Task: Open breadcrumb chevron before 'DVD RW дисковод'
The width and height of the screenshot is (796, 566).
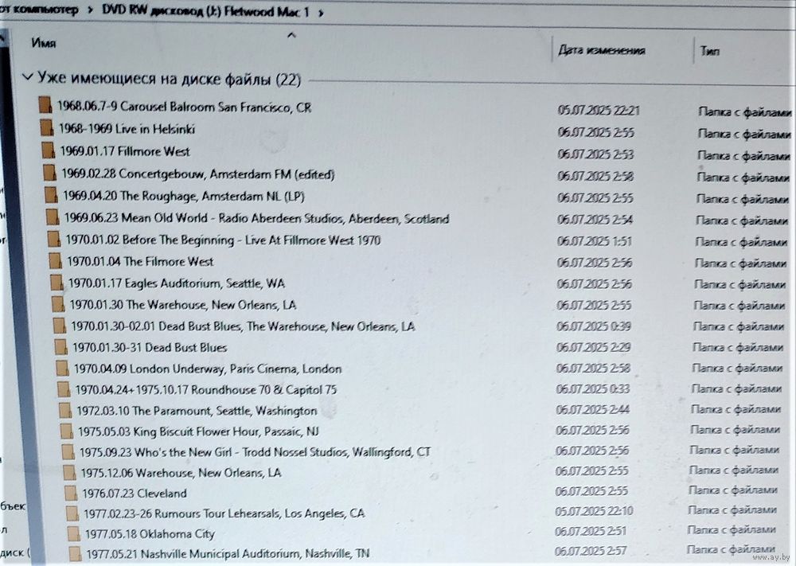Action: pos(90,10)
